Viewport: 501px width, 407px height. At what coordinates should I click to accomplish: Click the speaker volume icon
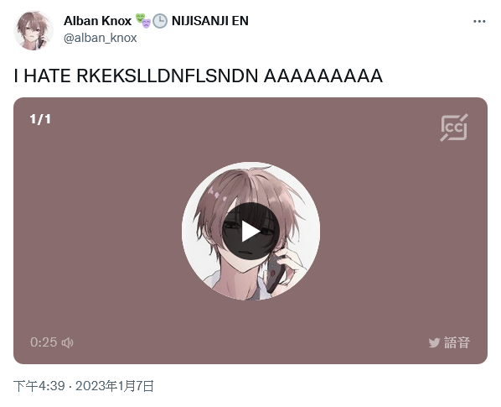tap(67, 342)
